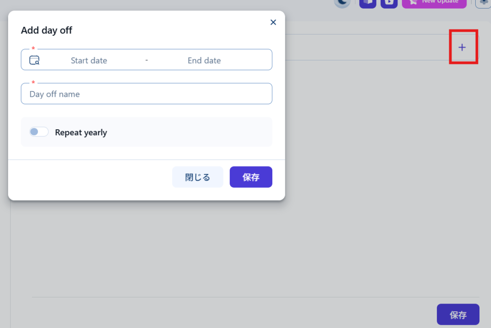
Task: Click into the Day off name input
Action: tap(146, 94)
